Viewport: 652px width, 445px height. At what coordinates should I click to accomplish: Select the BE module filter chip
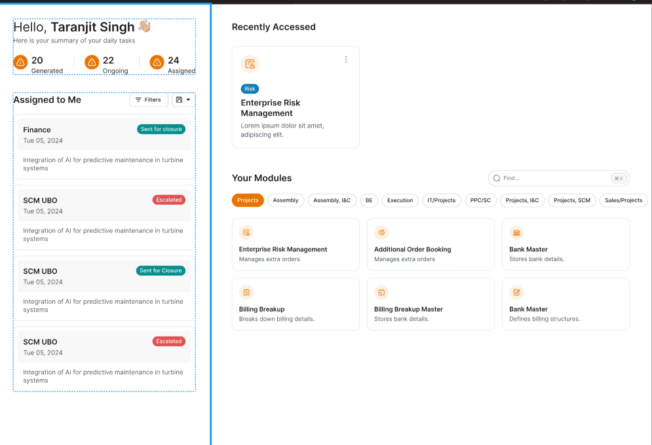tap(369, 200)
